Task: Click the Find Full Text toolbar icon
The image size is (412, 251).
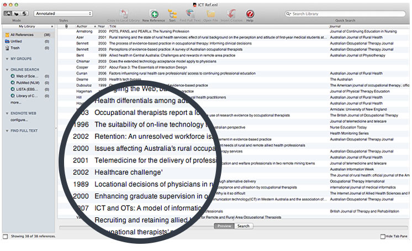Action: click(x=190, y=14)
